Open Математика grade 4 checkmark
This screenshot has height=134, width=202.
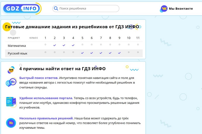[x=73, y=45]
